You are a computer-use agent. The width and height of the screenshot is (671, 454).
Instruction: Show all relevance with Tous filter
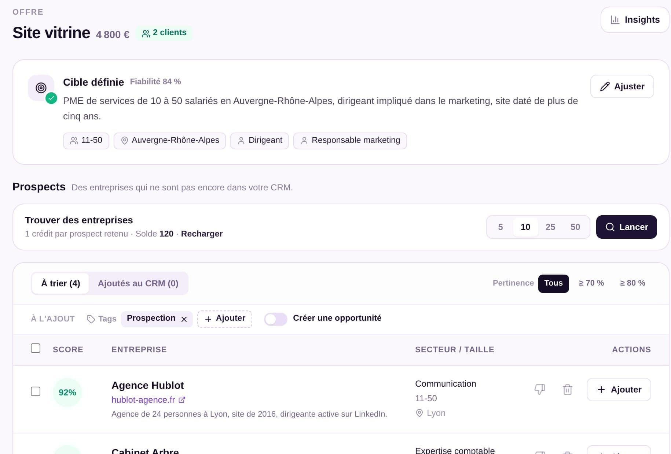[x=553, y=283]
